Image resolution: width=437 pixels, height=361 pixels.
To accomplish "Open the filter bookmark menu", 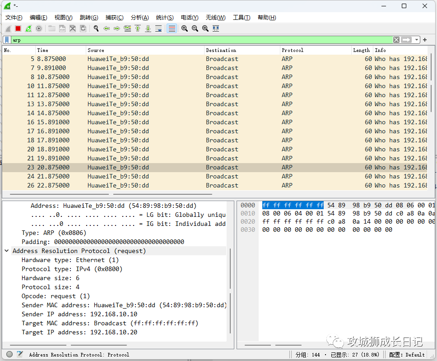I will [7, 40].
